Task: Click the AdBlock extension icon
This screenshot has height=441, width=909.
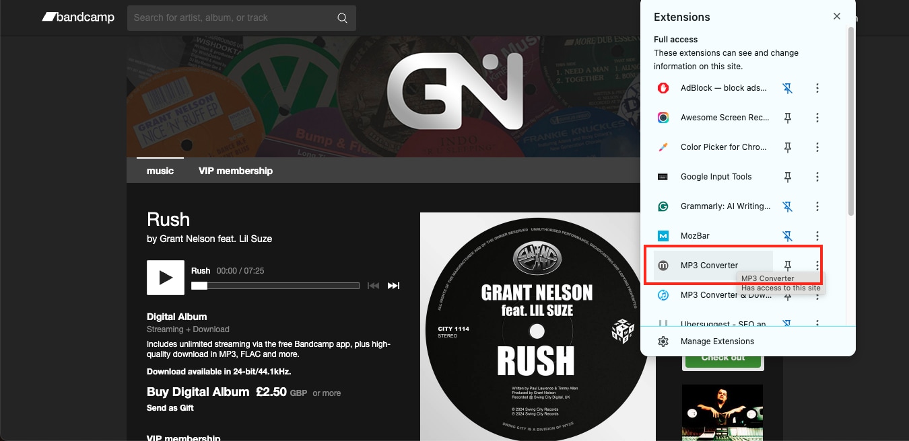Action: pyautogui.click(x=663, y=88)
